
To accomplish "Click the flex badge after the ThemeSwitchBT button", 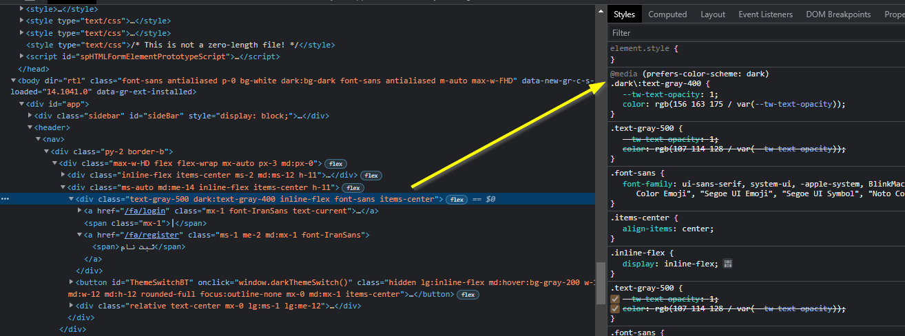I will pyautogui.click(x=468, y=295).
